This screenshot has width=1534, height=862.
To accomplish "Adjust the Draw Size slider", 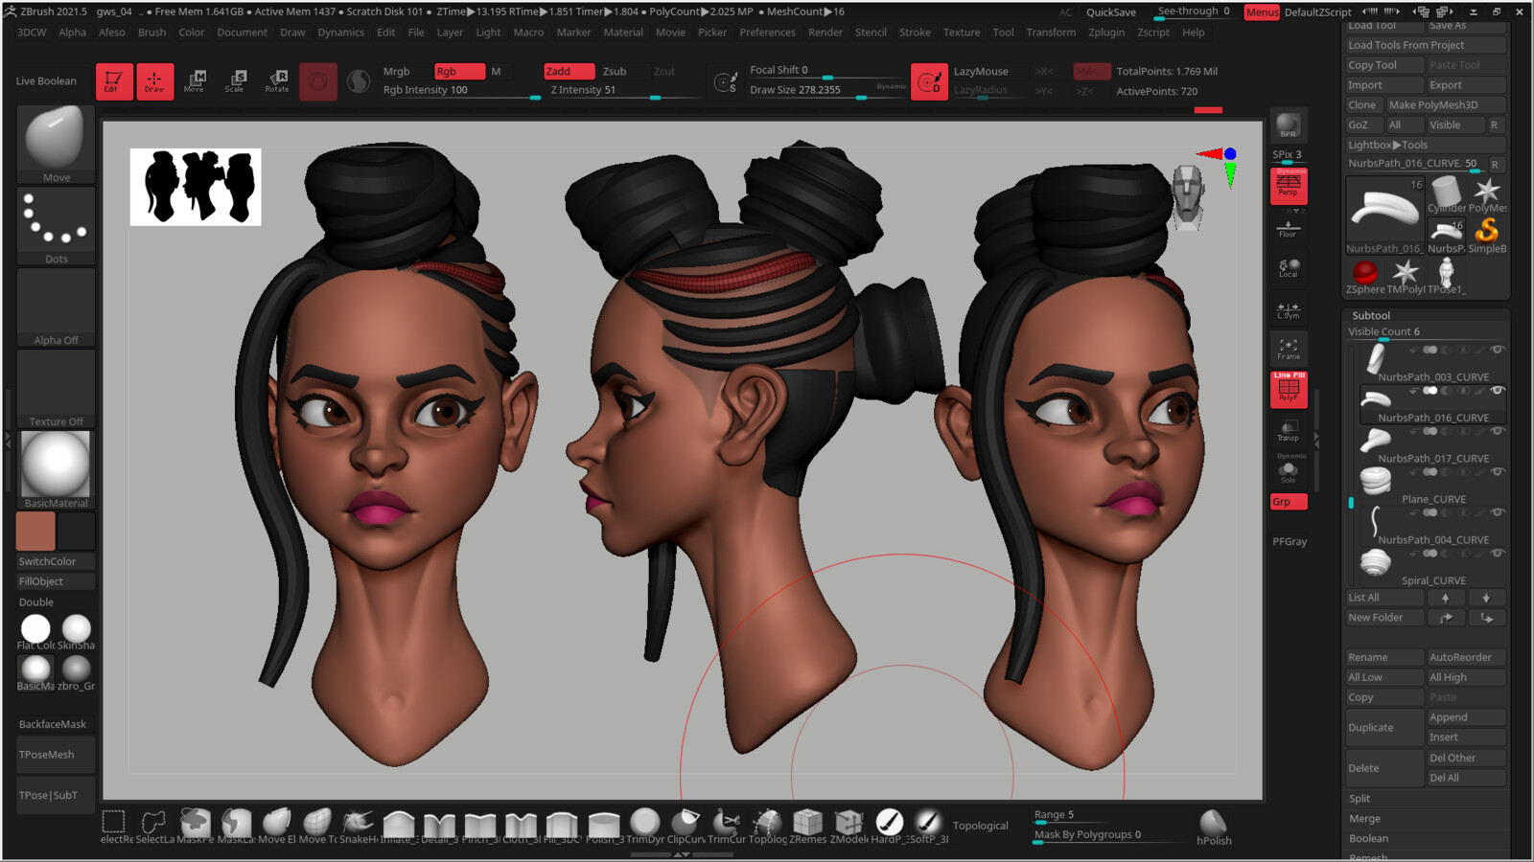I will (826, 90).
